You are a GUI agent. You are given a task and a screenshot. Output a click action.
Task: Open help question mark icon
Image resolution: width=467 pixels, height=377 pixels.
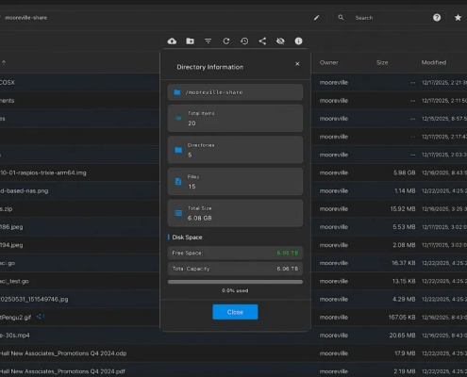437,18
